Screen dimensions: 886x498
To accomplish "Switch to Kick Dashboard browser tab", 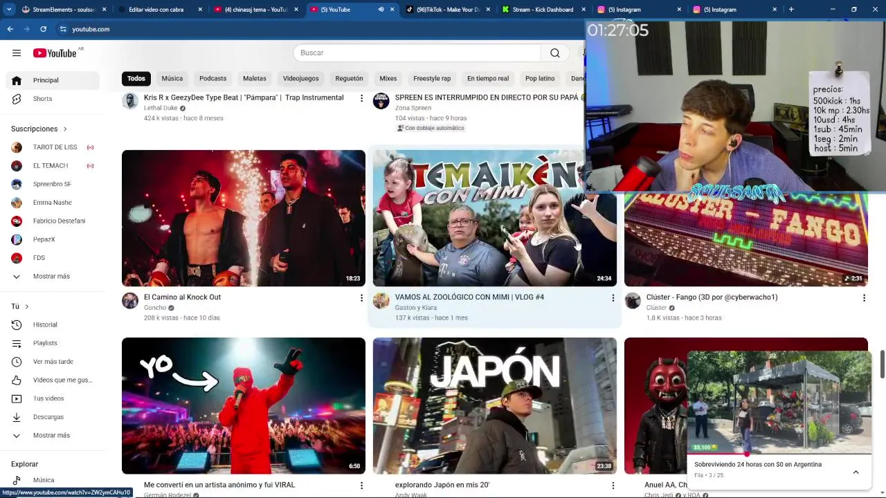I will 543,10.
